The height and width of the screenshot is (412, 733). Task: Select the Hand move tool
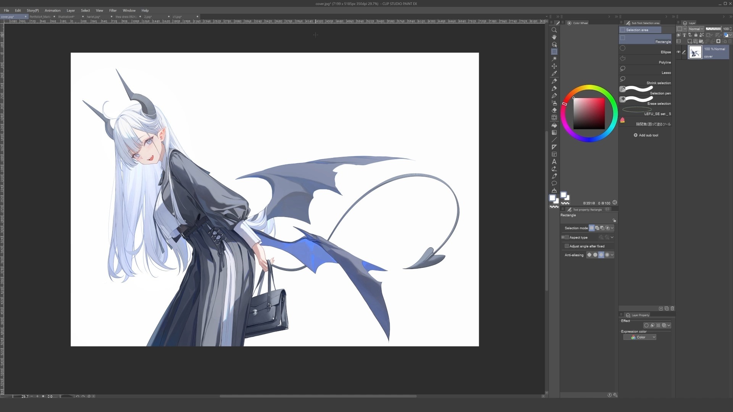554,37
